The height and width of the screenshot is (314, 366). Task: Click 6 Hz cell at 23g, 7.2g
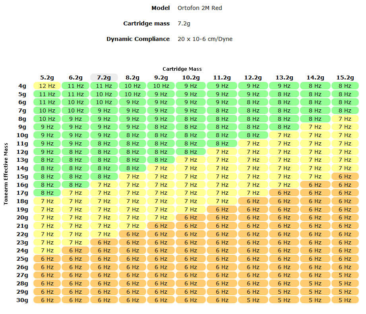[x=104, y=242]
